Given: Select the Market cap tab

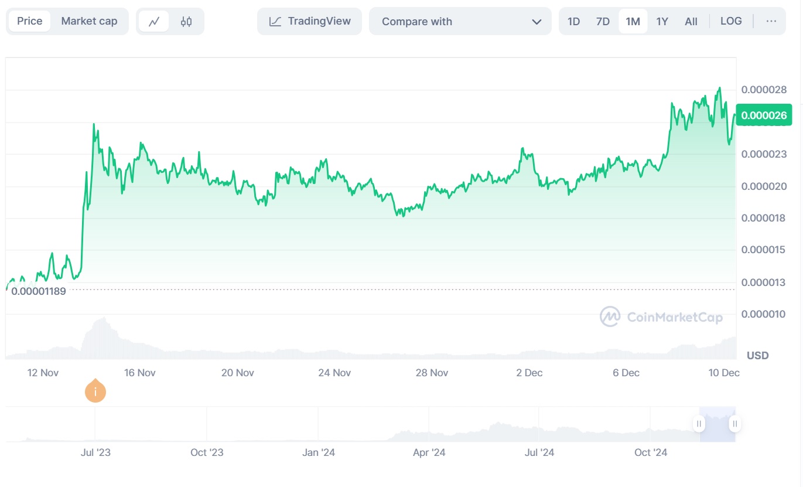Looking at the screenshot, I should pos(89,21).
